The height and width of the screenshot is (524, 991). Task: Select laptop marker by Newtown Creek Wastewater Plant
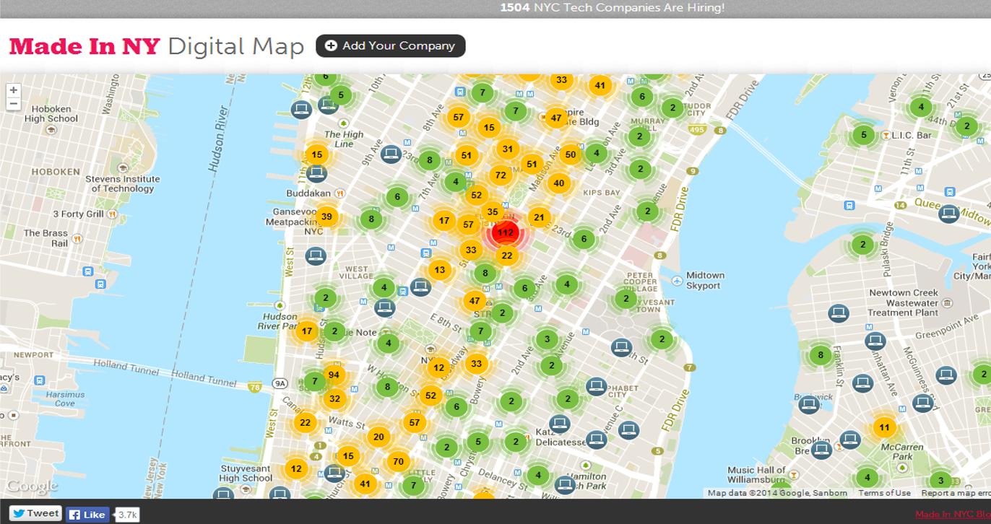(x=838, y=313)
